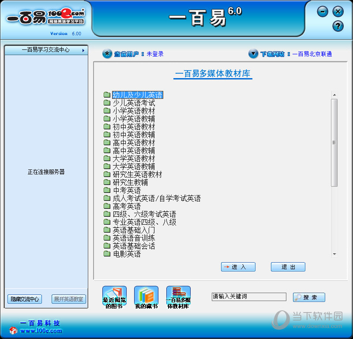Open the 下载网站 dropdown arrow icon

click(253, 54)
